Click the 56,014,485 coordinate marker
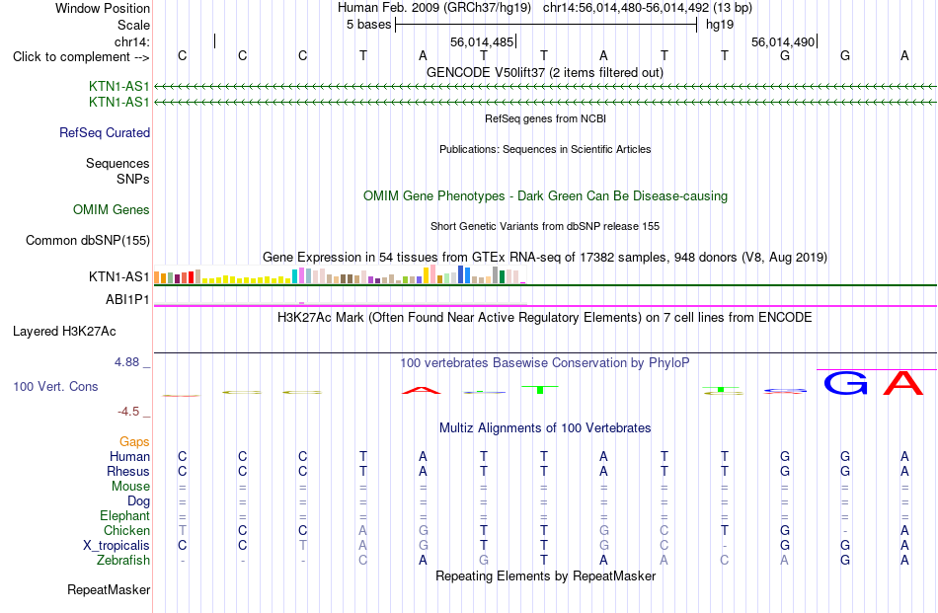The image size is (938, 613). 482,41
